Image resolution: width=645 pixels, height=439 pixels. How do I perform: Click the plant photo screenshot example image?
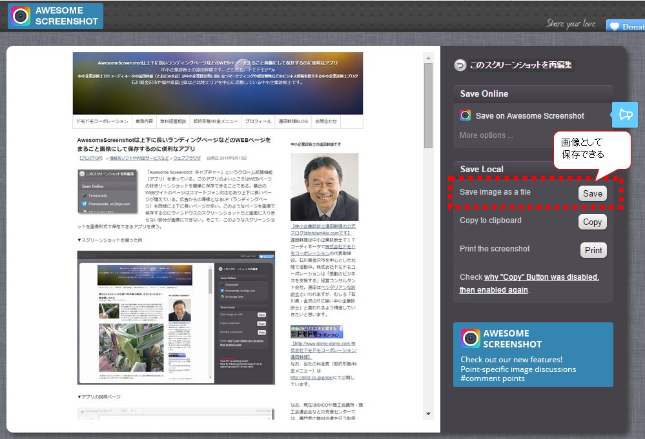(131, 347)
